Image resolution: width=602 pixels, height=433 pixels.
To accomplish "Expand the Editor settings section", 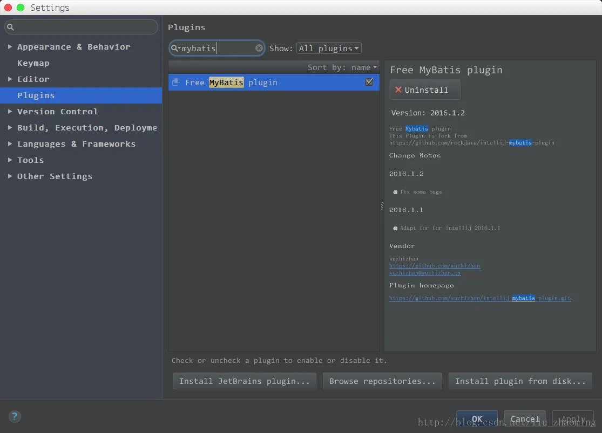I will pyautogui.click(x=10, y=79).
